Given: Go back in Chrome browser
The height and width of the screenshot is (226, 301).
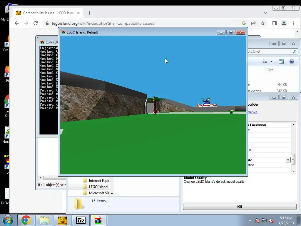Looking at the screenshot, I should click(17, 23).
